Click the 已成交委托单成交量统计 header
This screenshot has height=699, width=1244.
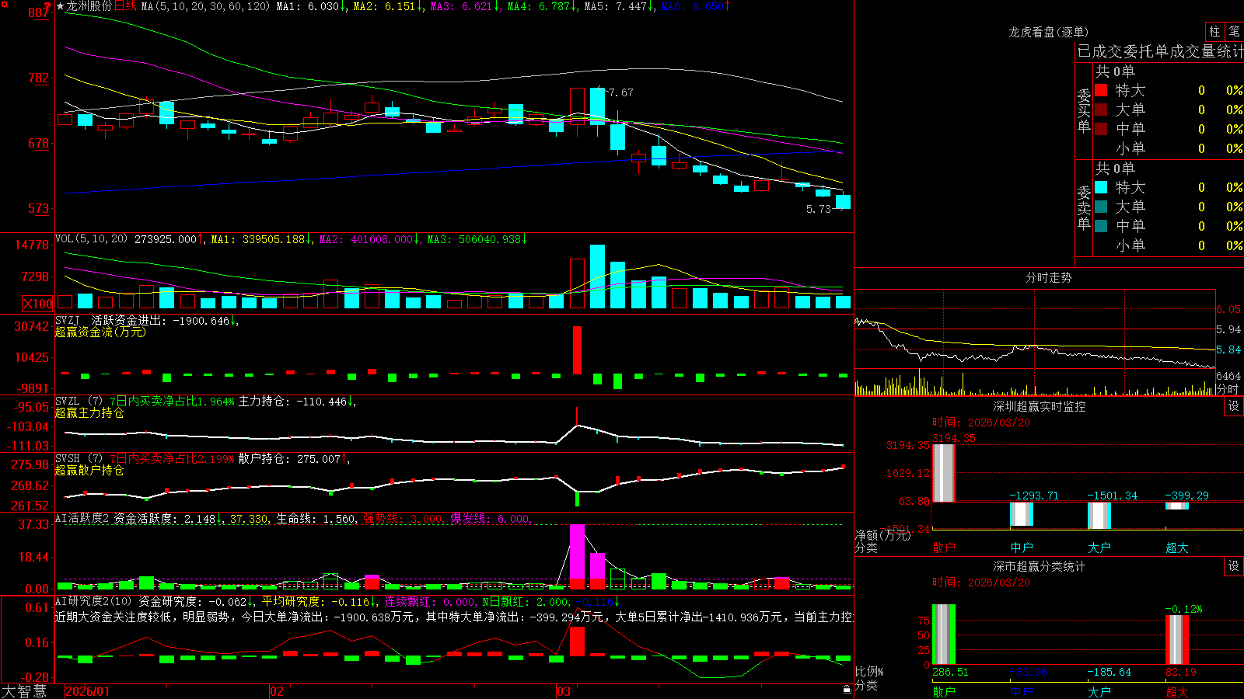pos(1160,51)
